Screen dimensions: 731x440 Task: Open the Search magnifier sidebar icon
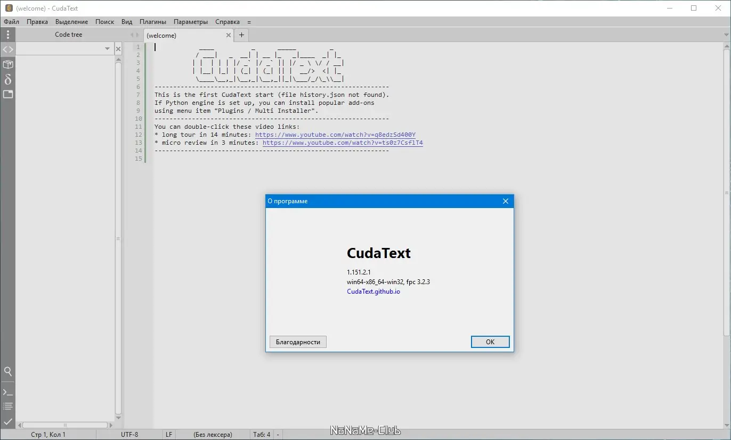8,371
